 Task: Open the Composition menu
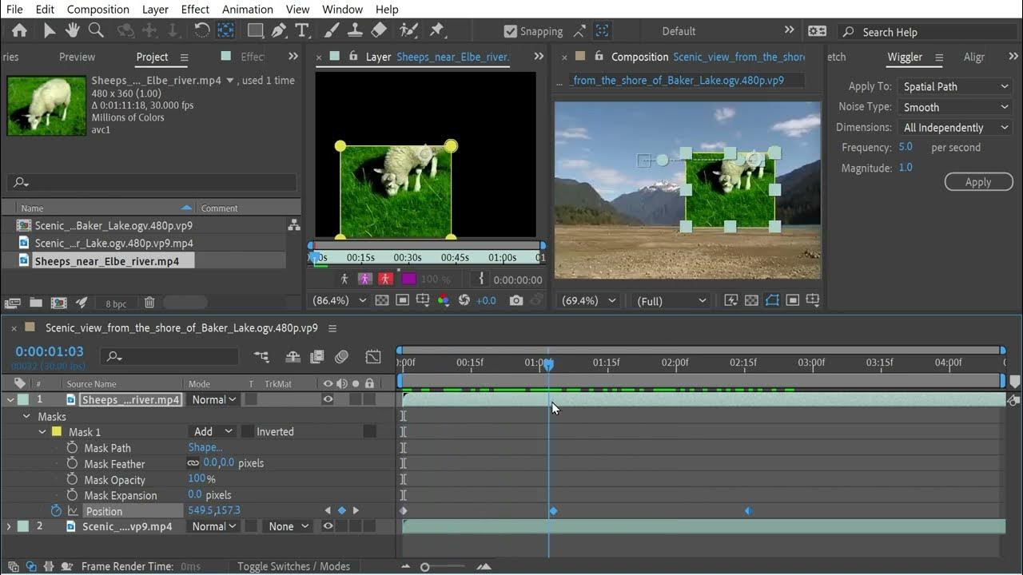click(98, 10)
